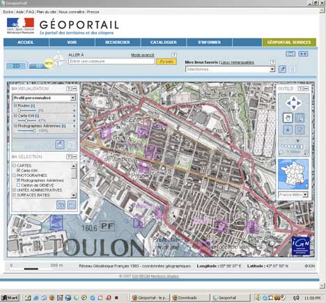Collapse the Outils panel
The height and width of the screenshot is (303, 326).
306,88
